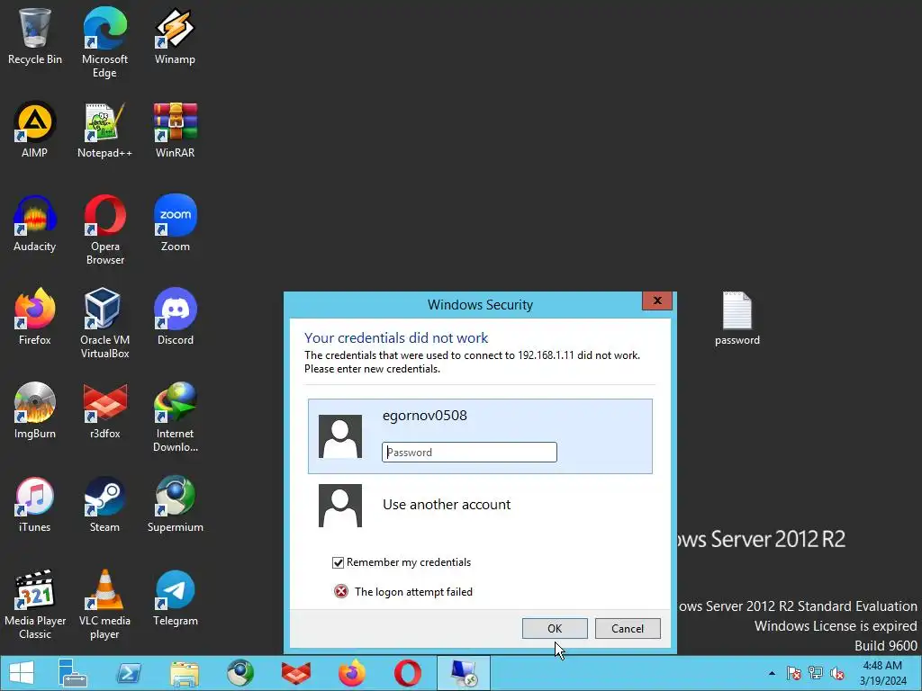Select the Telegram desktop shortcut
Viewport: 922px width, 691px height.
click(176, 598)
